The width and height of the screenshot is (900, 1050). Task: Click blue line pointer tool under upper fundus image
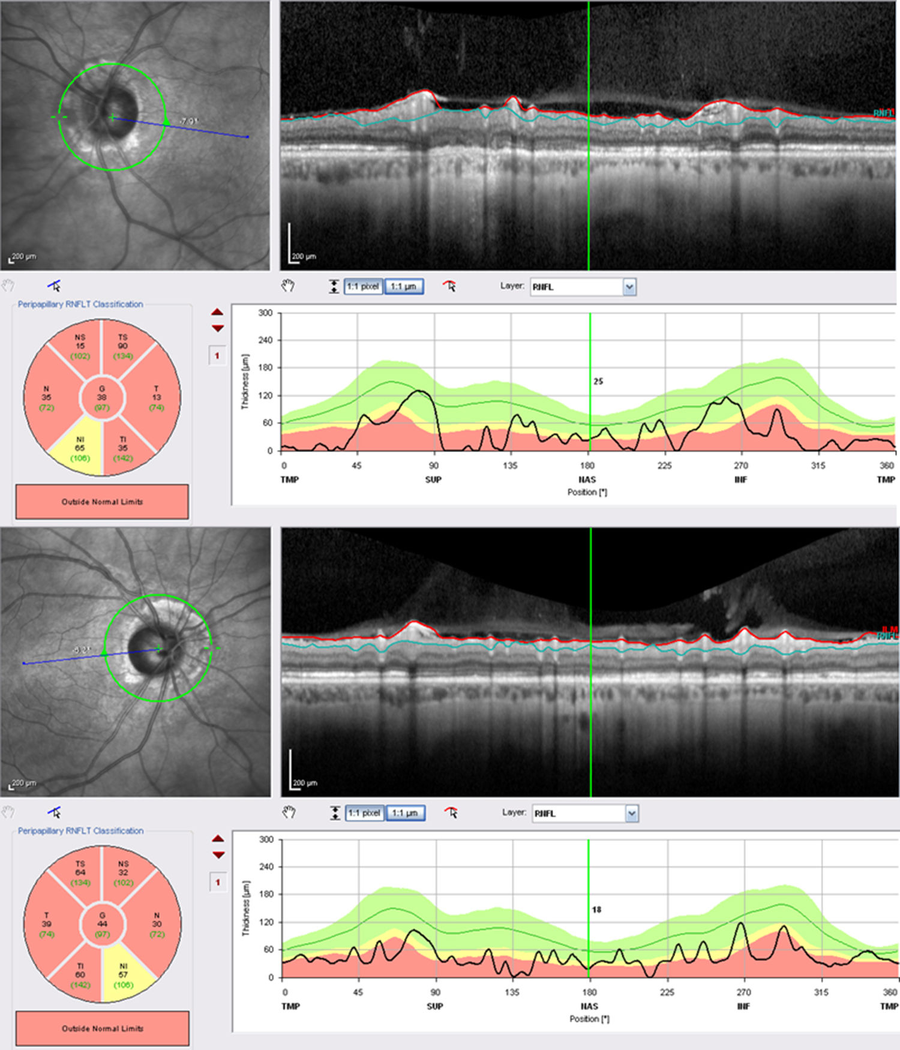55,286
